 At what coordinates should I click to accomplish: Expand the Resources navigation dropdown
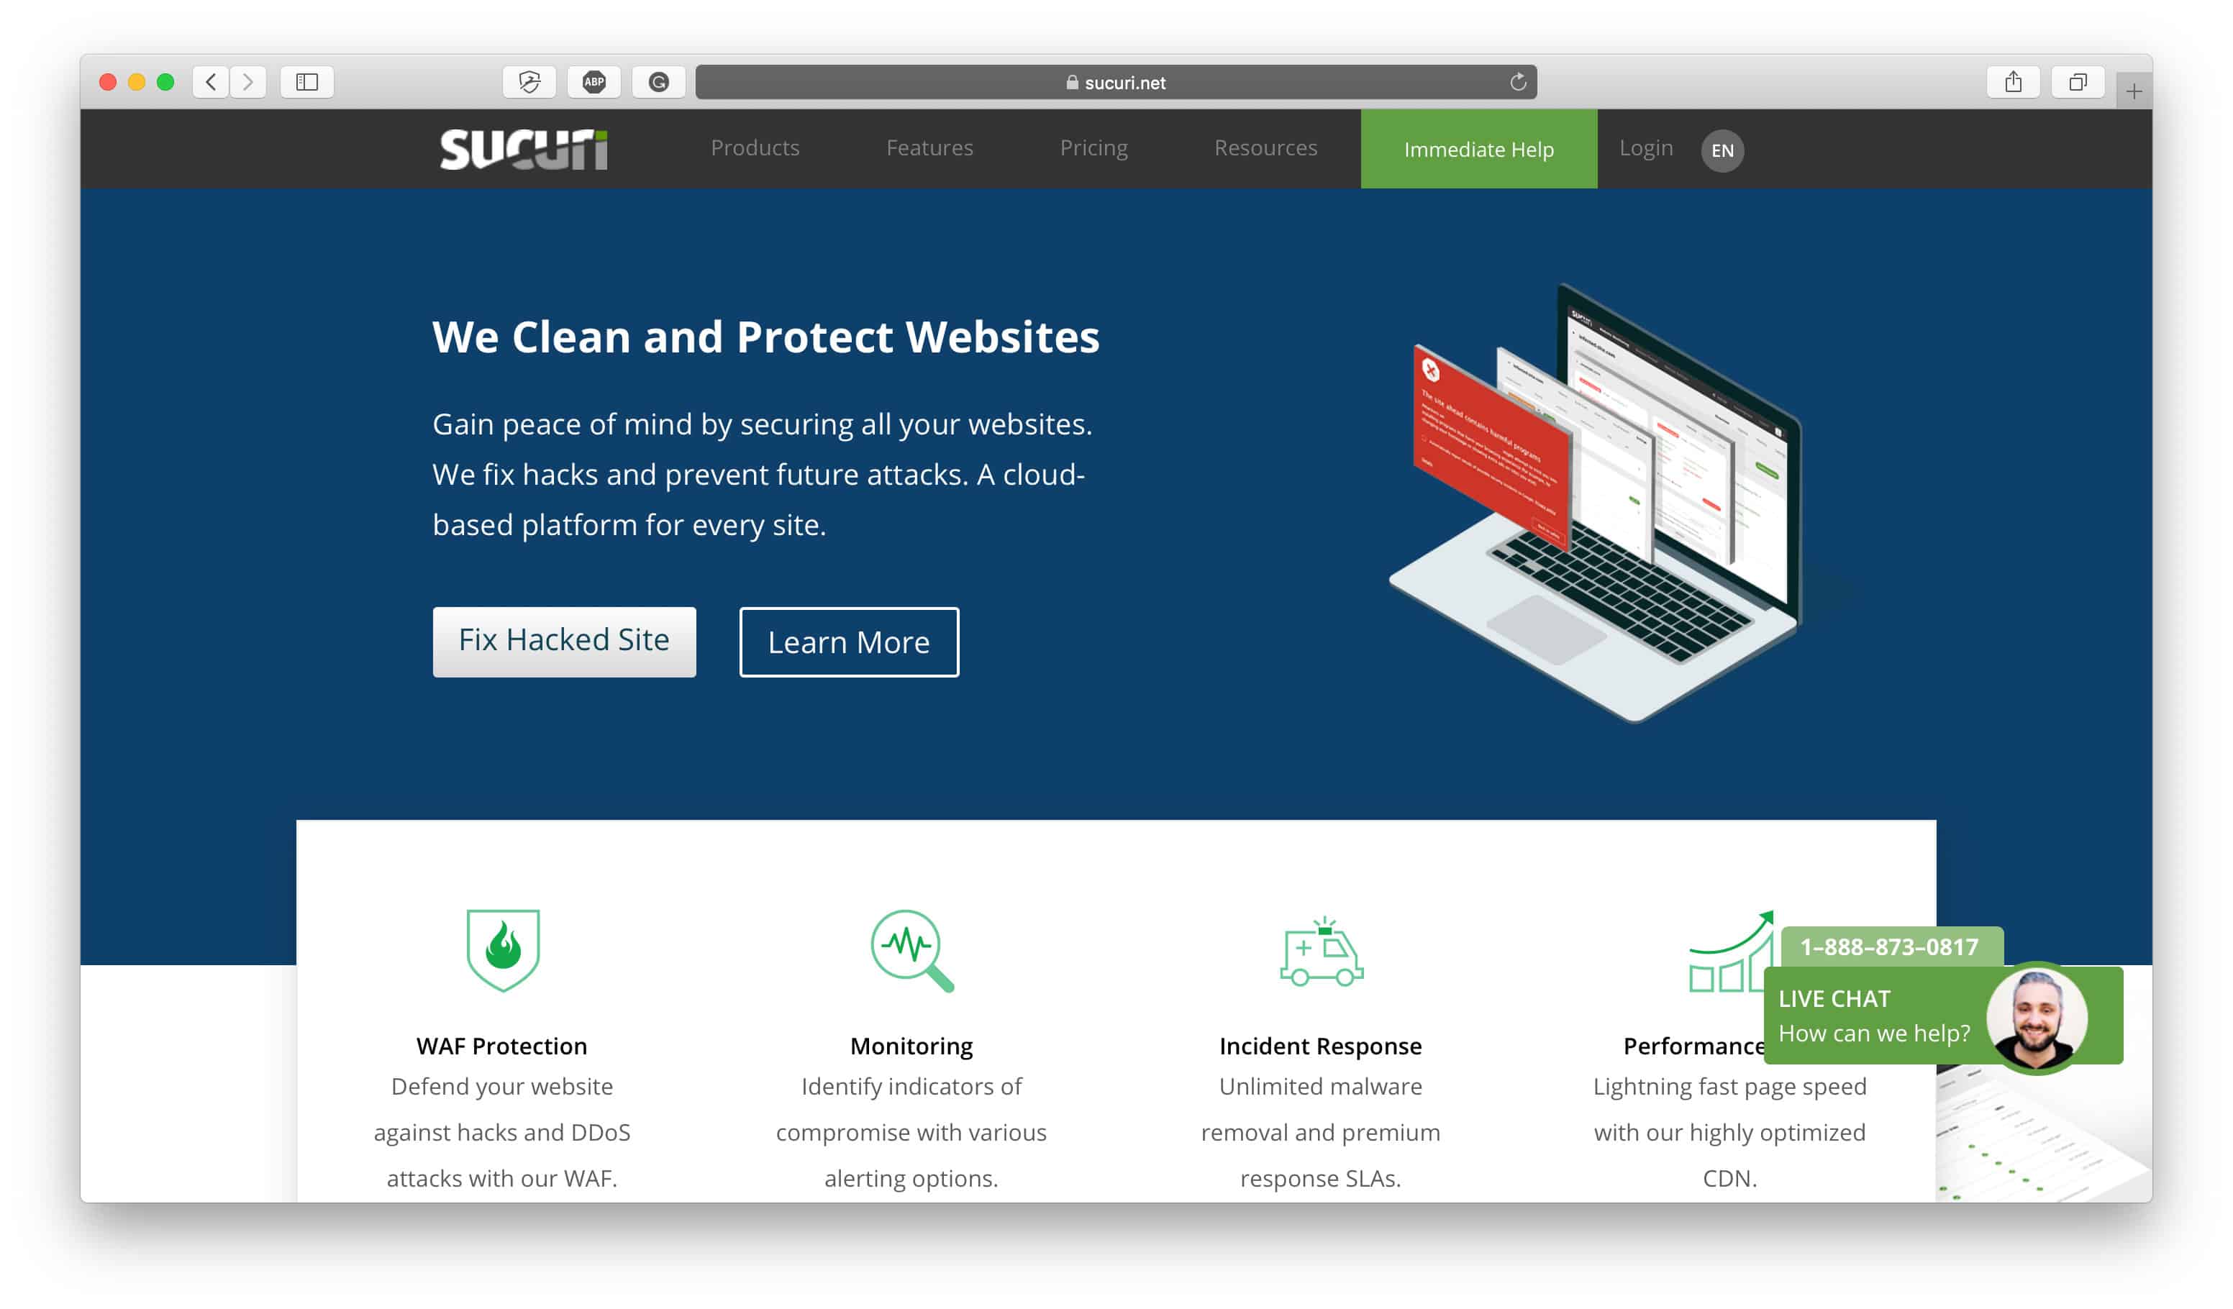(1265, 148)
